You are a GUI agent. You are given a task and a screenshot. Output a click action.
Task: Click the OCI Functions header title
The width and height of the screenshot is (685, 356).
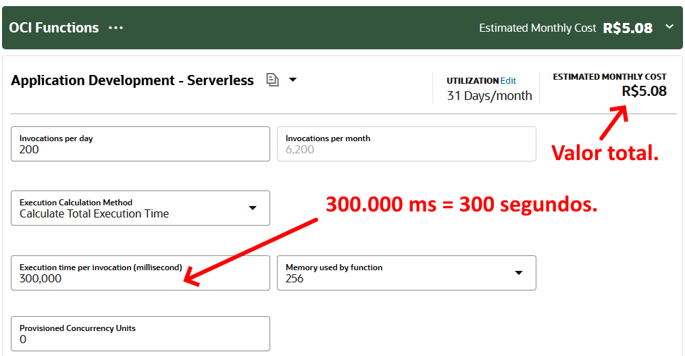tap(54, 28)
